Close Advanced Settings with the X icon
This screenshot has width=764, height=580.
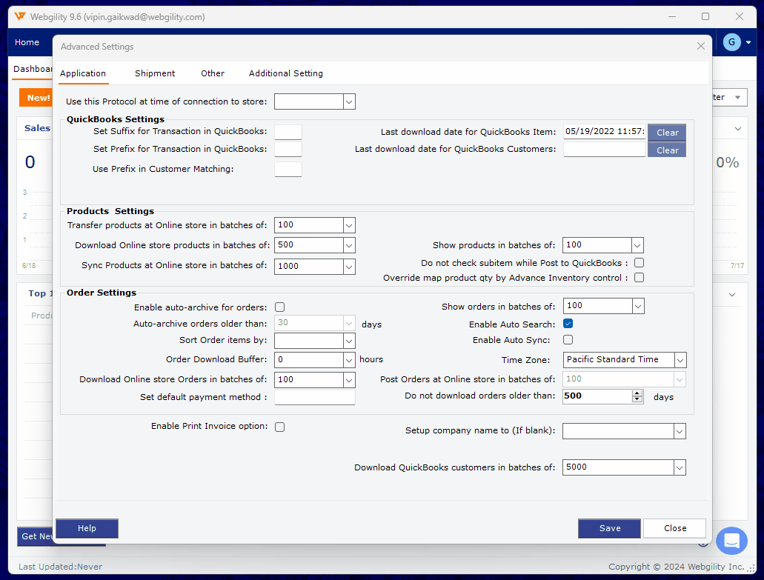coord(701,47)
